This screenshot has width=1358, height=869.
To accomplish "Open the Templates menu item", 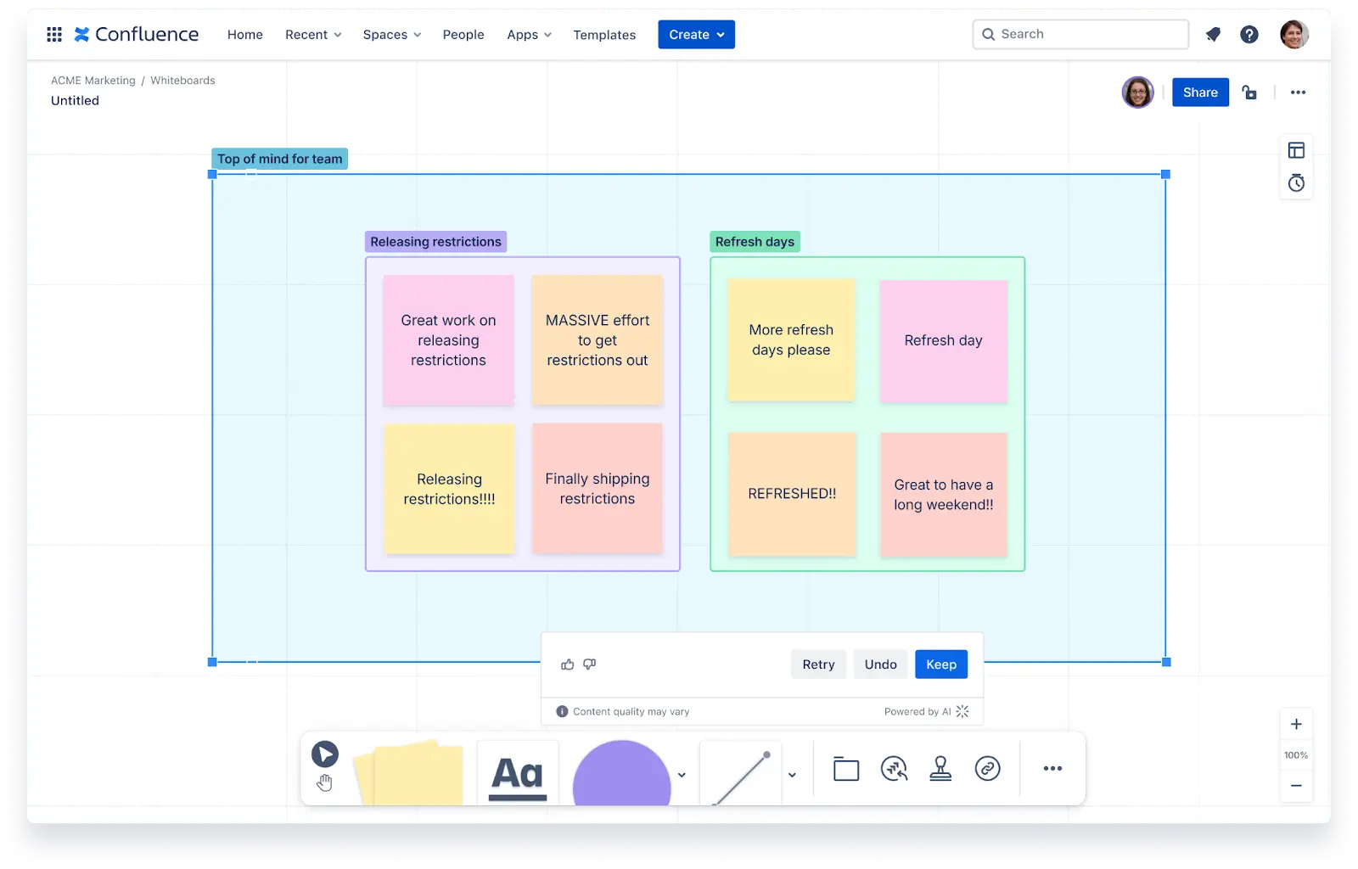I will click(604, 35).
